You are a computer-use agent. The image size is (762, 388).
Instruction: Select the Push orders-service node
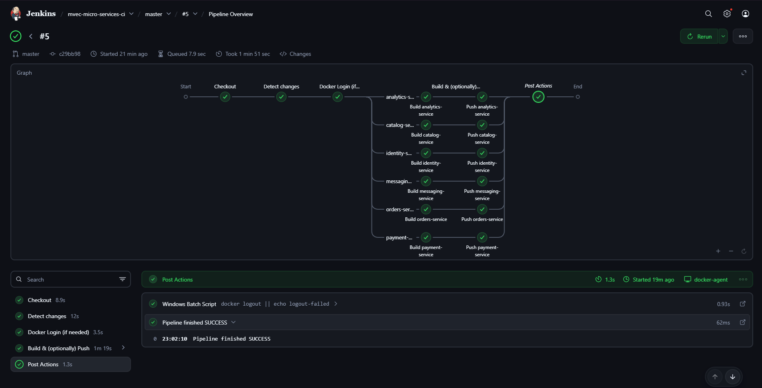(482, 209)
